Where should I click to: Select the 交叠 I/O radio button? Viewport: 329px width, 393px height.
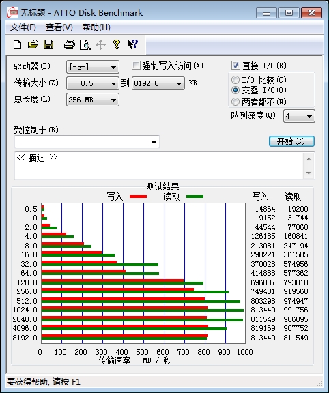(235, 90)
